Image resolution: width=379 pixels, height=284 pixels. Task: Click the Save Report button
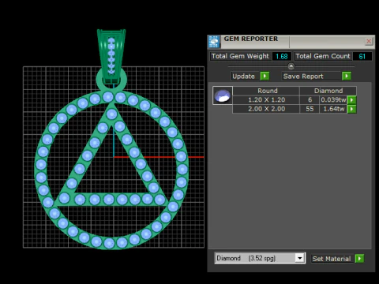tap(312, 77)
